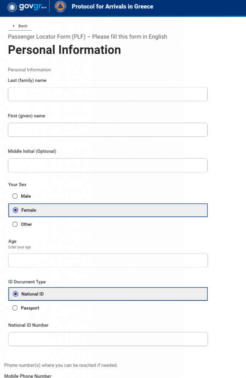
Task: Click the Protocol for Arrivals in Greece title
Action: click(112, 7)
